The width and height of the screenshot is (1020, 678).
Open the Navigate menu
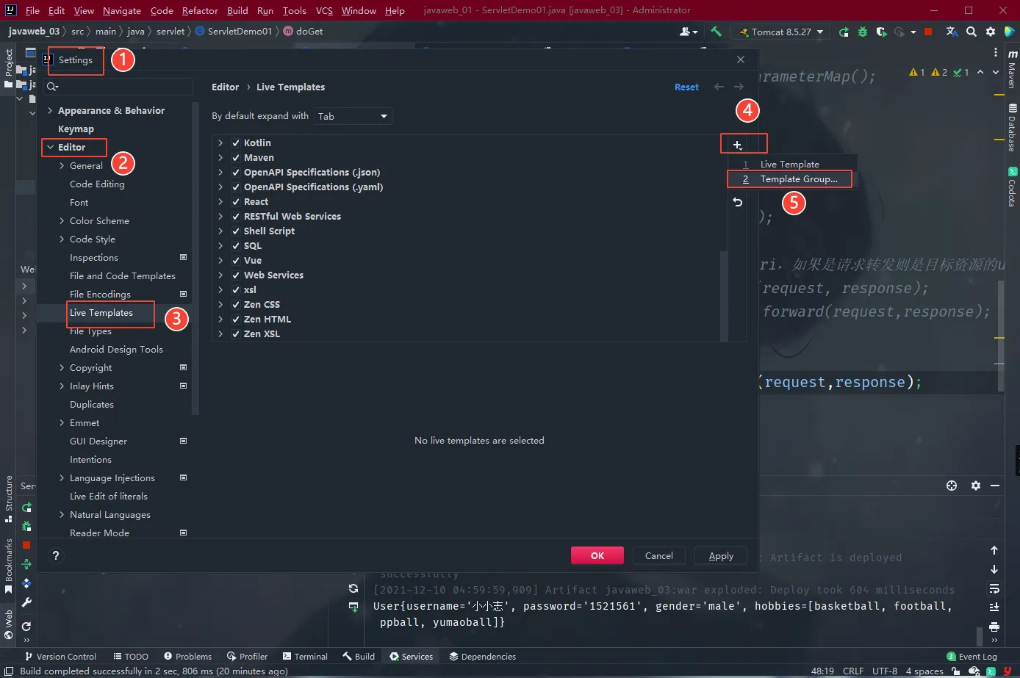click(x=122, y=10)
